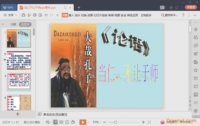Viewport: 200px width, 126px height.
Task: Click the zoom slider handle
Action: click(x=116, y=122)
